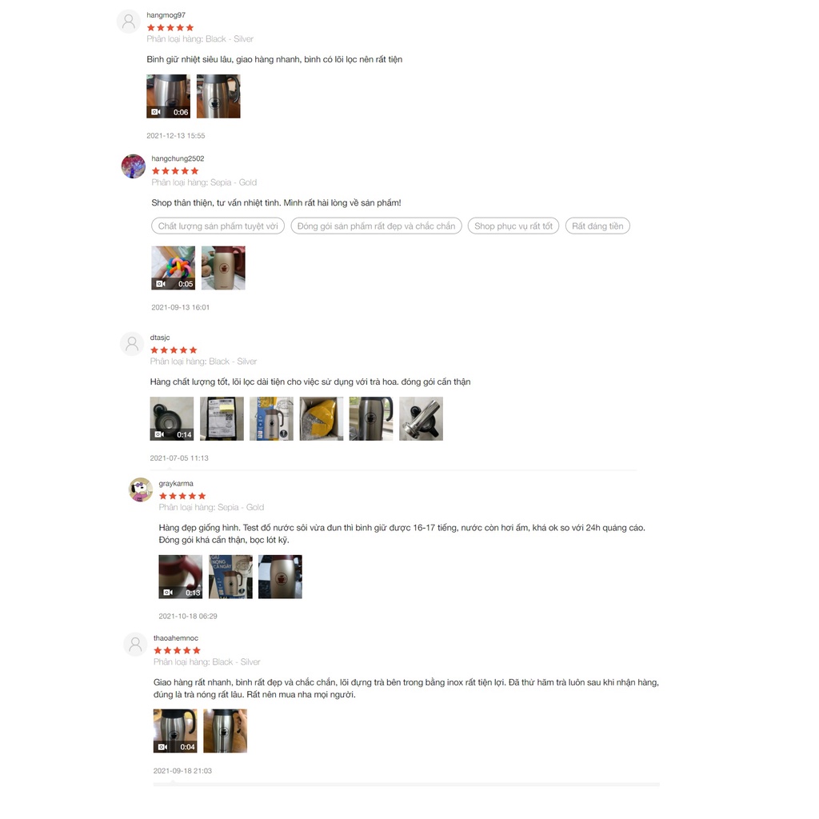
Task: Select the 'Shop phục vụ rất tốt' tag
Action: 513,226
